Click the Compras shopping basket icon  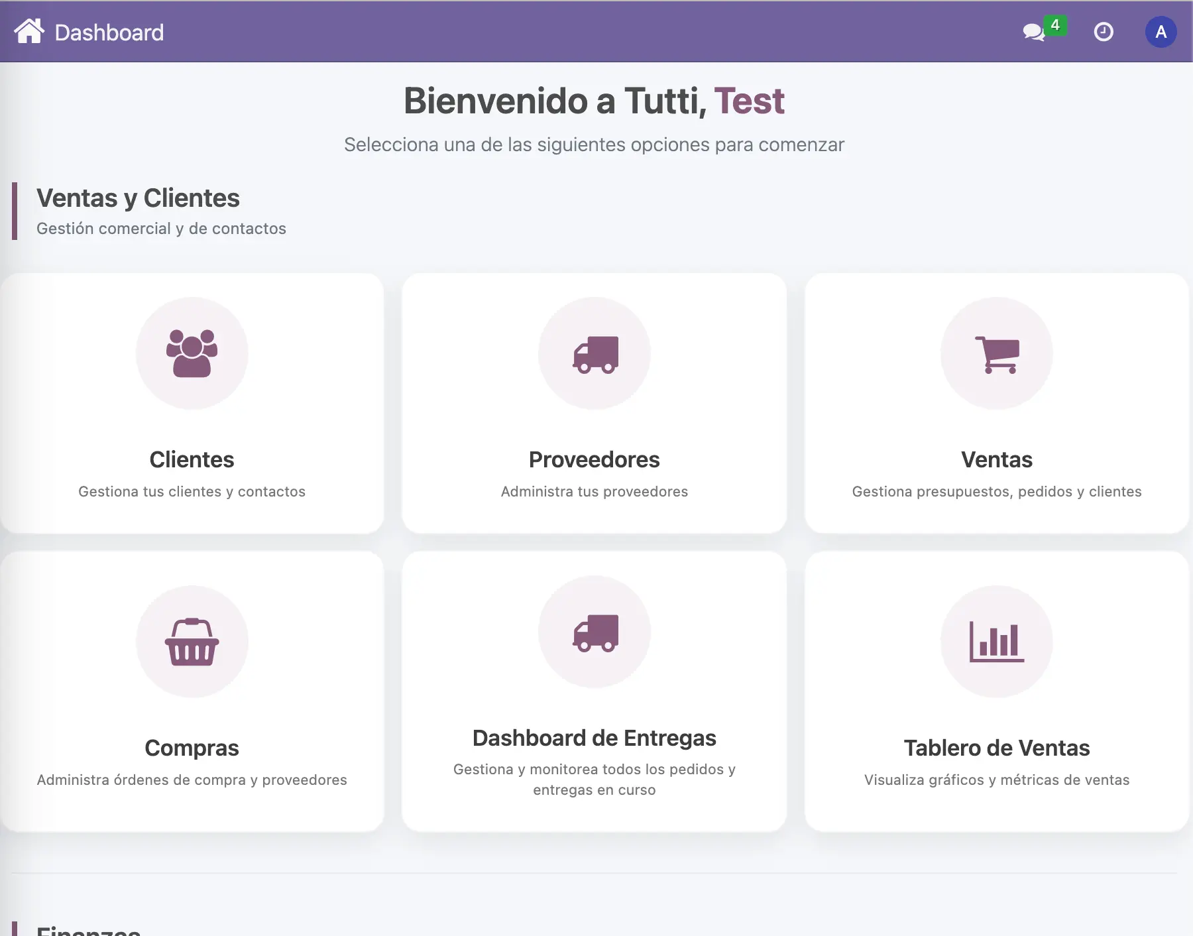coord(192,642)
